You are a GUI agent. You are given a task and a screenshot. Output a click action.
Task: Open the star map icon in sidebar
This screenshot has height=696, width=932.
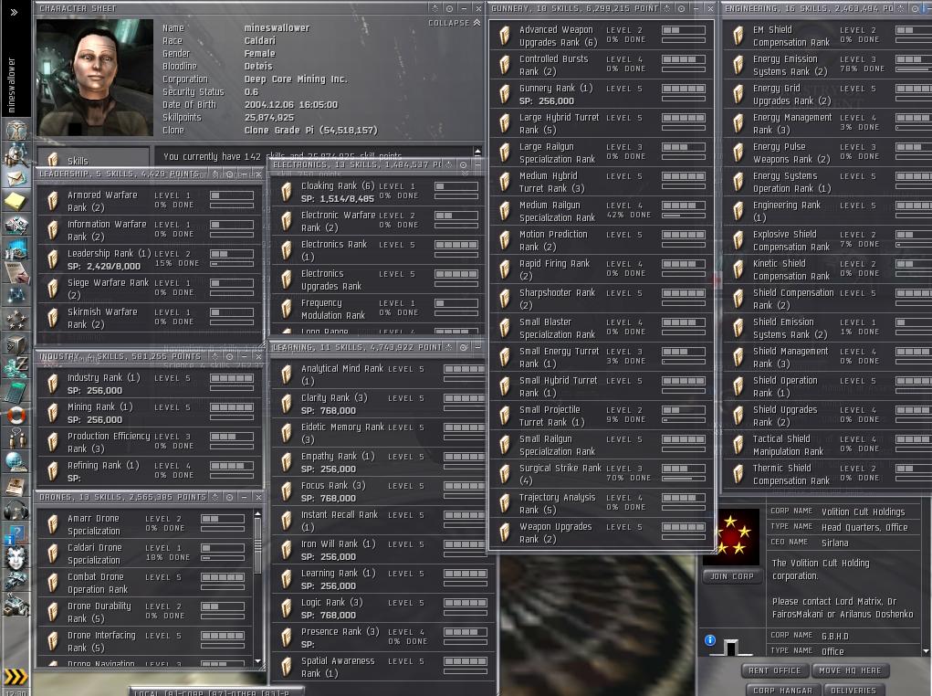16,296
